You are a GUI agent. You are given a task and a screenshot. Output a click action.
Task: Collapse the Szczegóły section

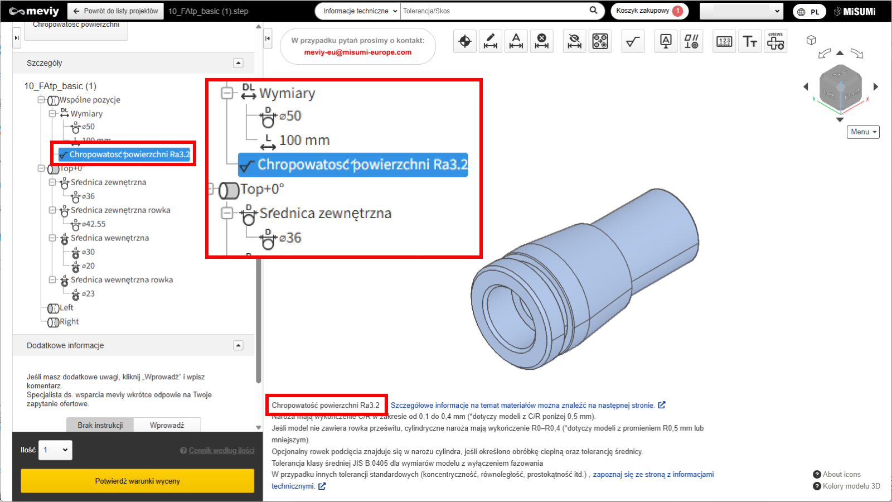[238, 63]
